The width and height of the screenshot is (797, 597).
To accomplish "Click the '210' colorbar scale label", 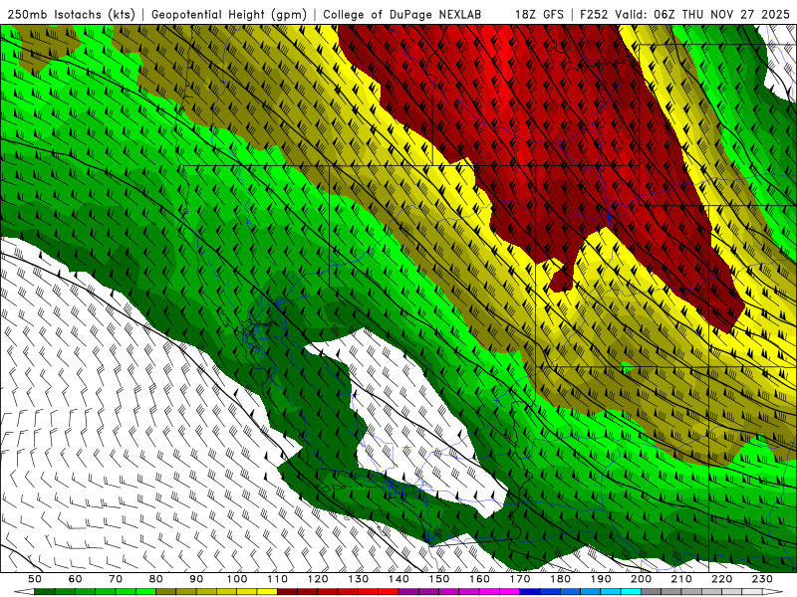I will click(x=682, y=579).
